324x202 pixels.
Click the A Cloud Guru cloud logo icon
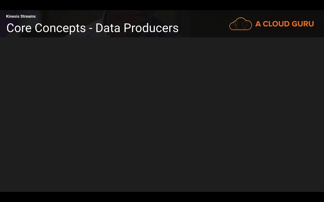(x=240, y=24)
